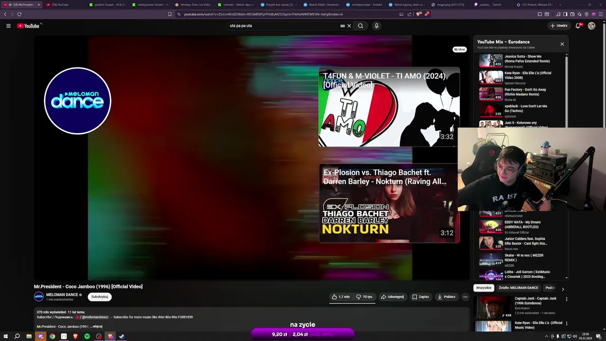
Task: Click the search magnifier button
Action: click(x=360, y=26)
